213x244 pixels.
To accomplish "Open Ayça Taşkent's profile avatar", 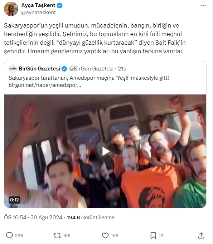I will [11, 9].
